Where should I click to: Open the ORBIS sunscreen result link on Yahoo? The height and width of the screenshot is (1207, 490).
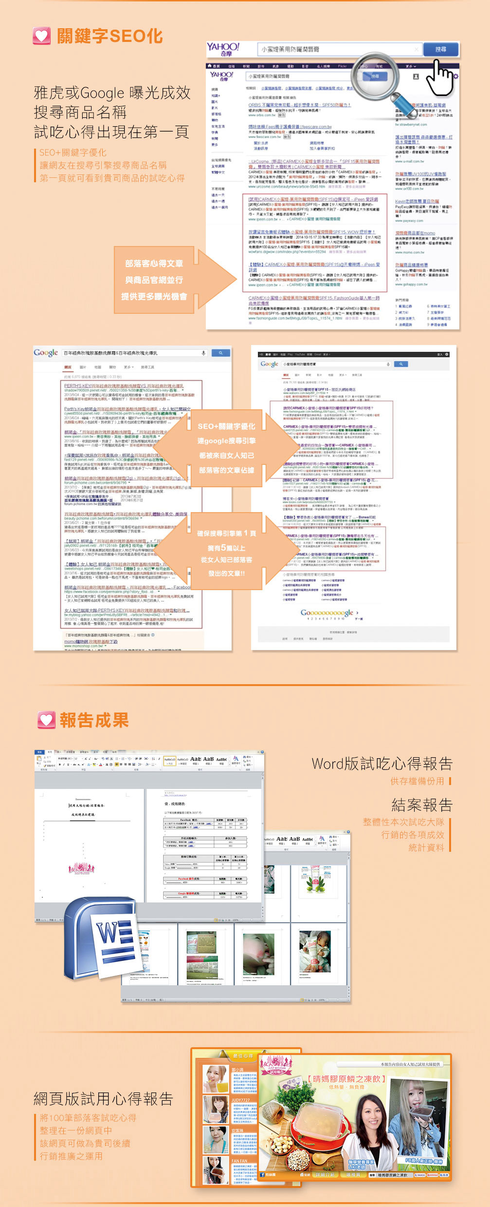point(299,105)
